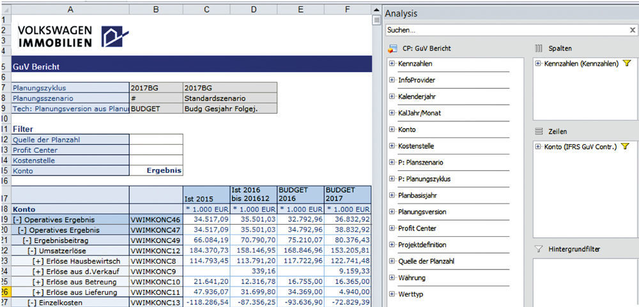Image resolution: width=639 pixels, height=307 pixels.
Task: Select the Werttyp dimension entry
Action: 410,294
